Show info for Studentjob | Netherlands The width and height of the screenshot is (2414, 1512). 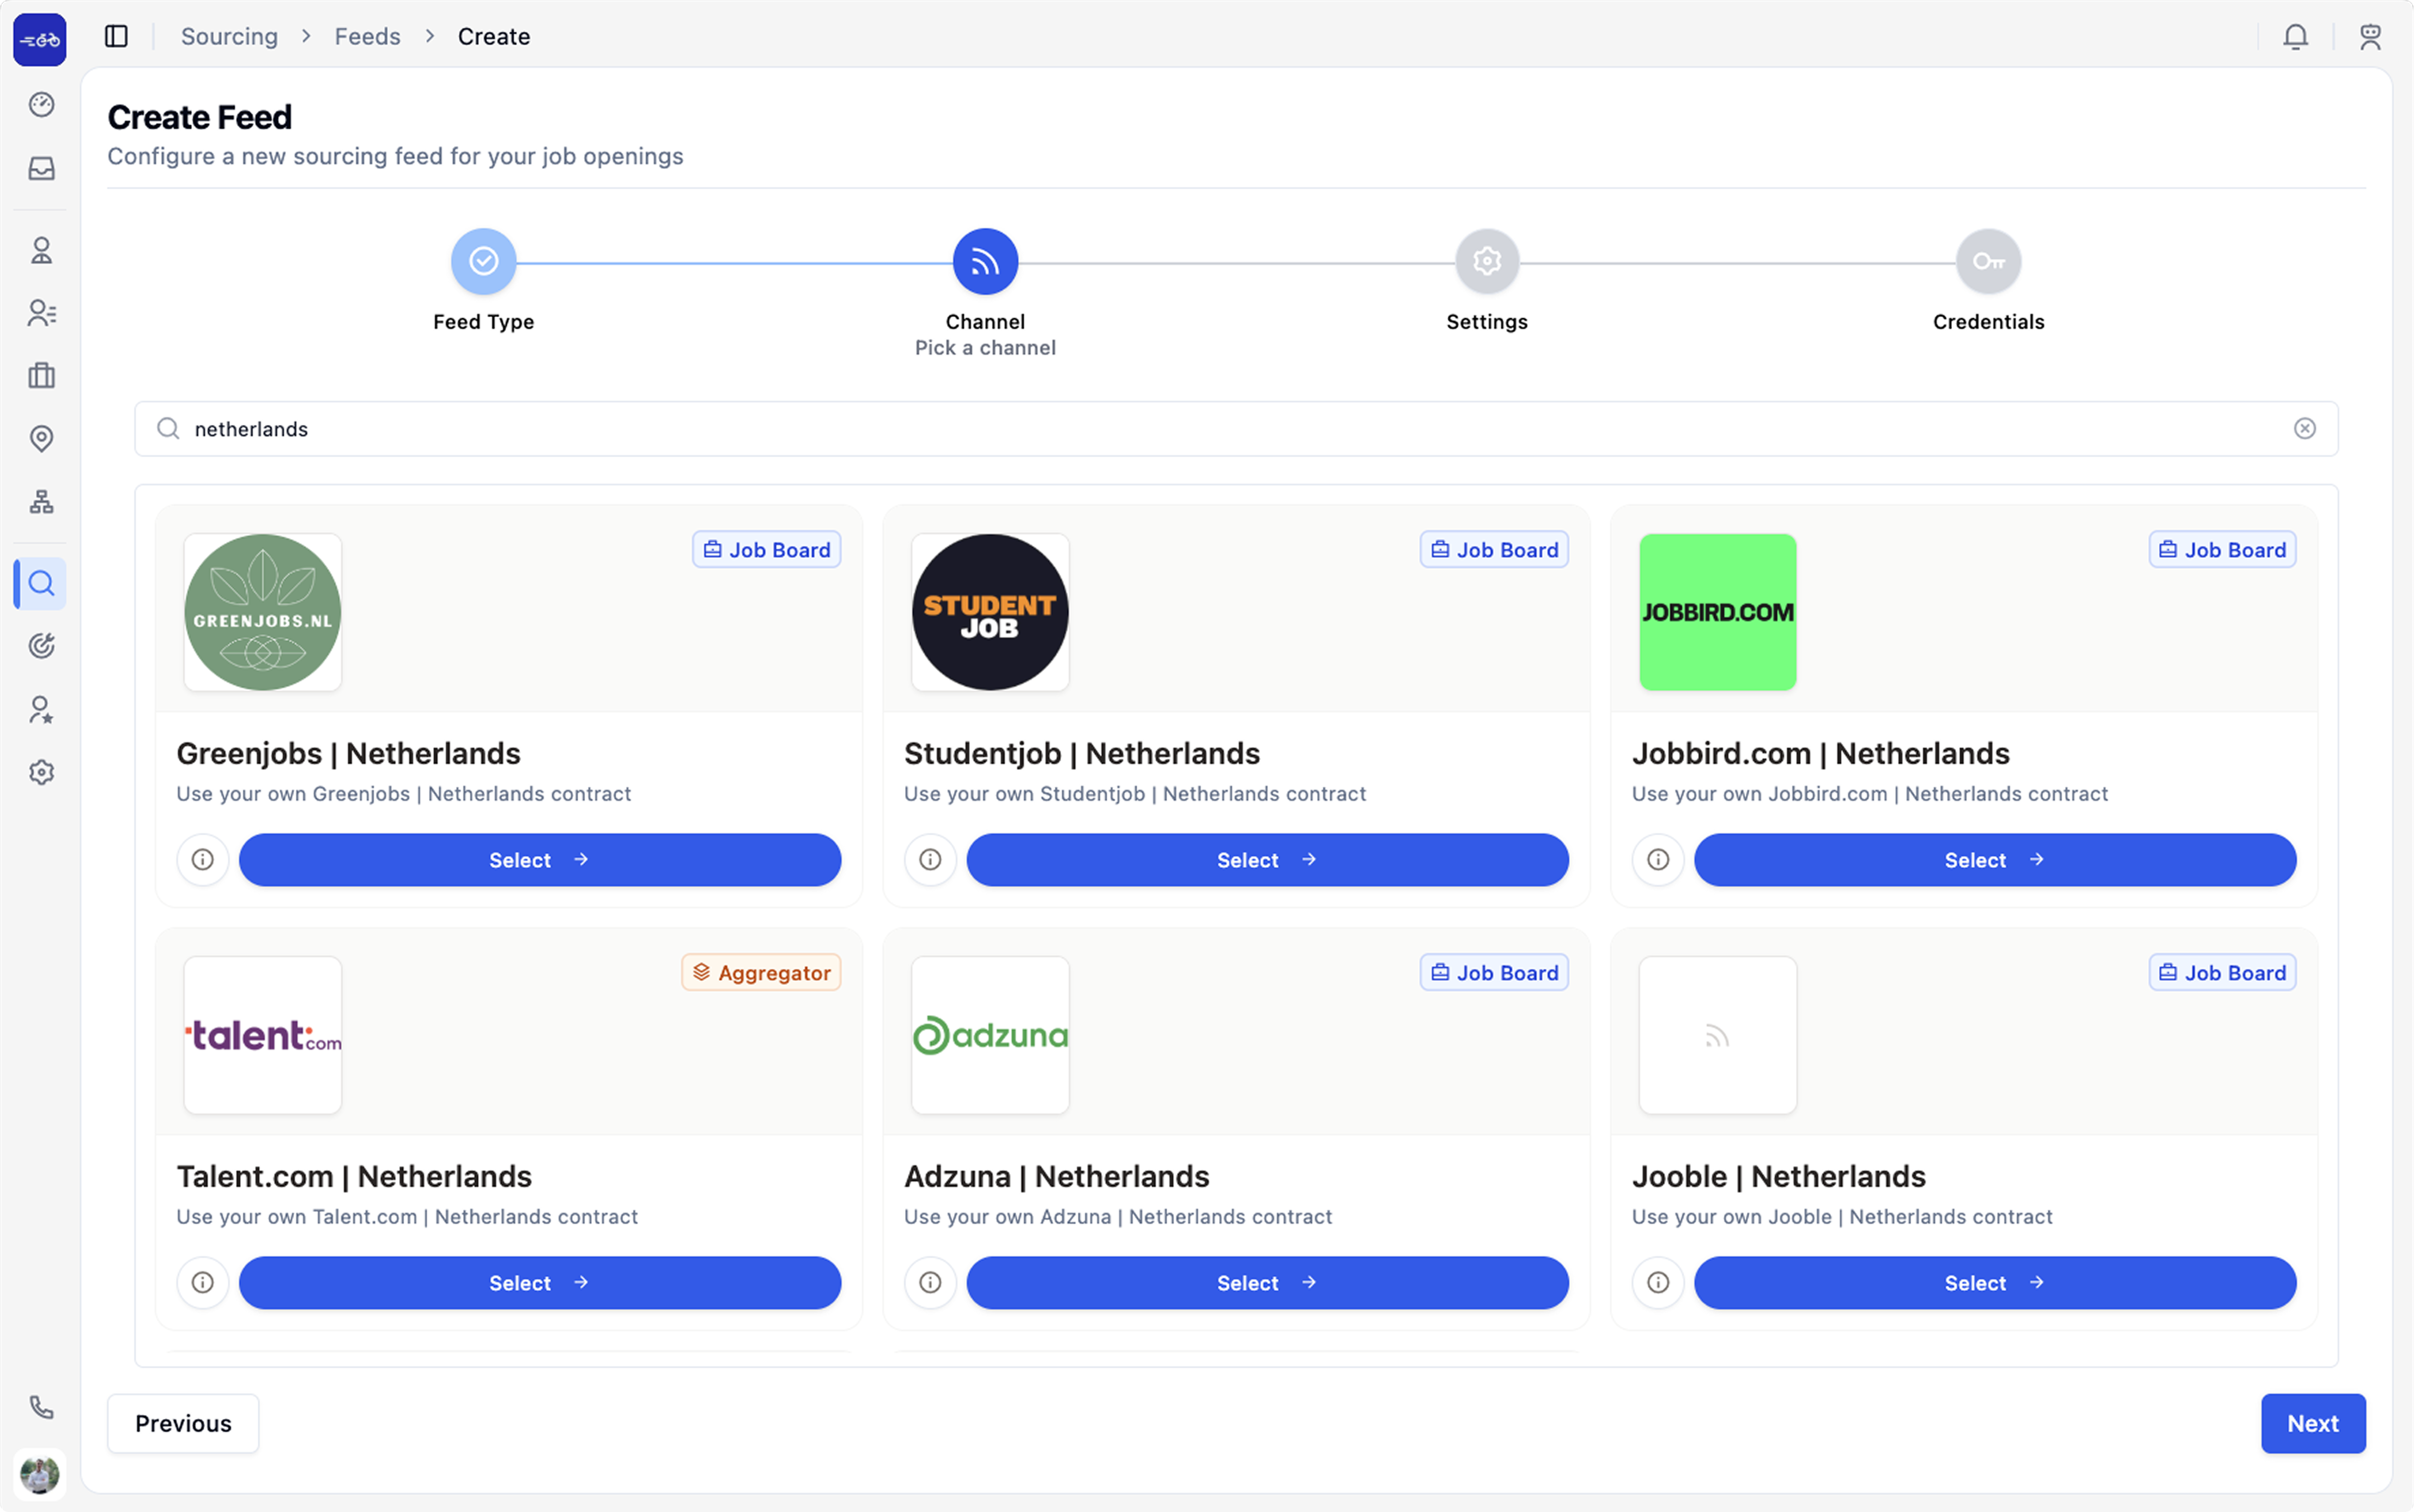(931, 860)
